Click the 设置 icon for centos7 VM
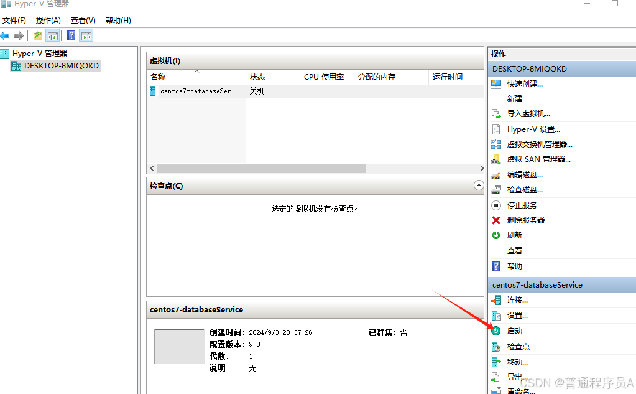 [496, 316]
